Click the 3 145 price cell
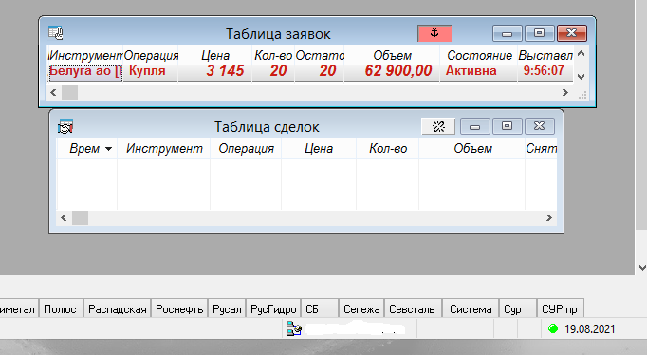 tap(215, 72)
